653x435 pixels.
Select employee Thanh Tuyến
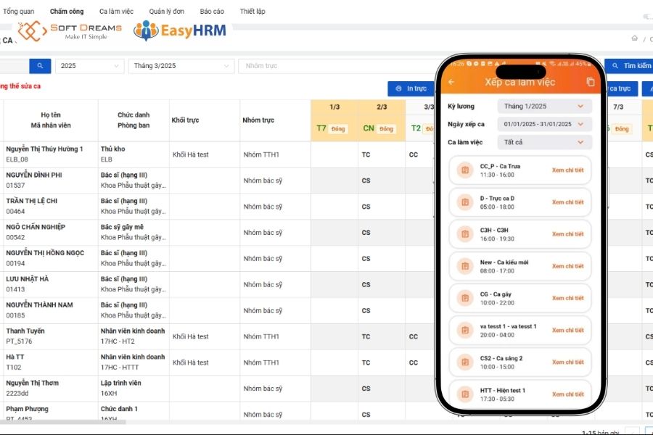[x=25, y=331]
